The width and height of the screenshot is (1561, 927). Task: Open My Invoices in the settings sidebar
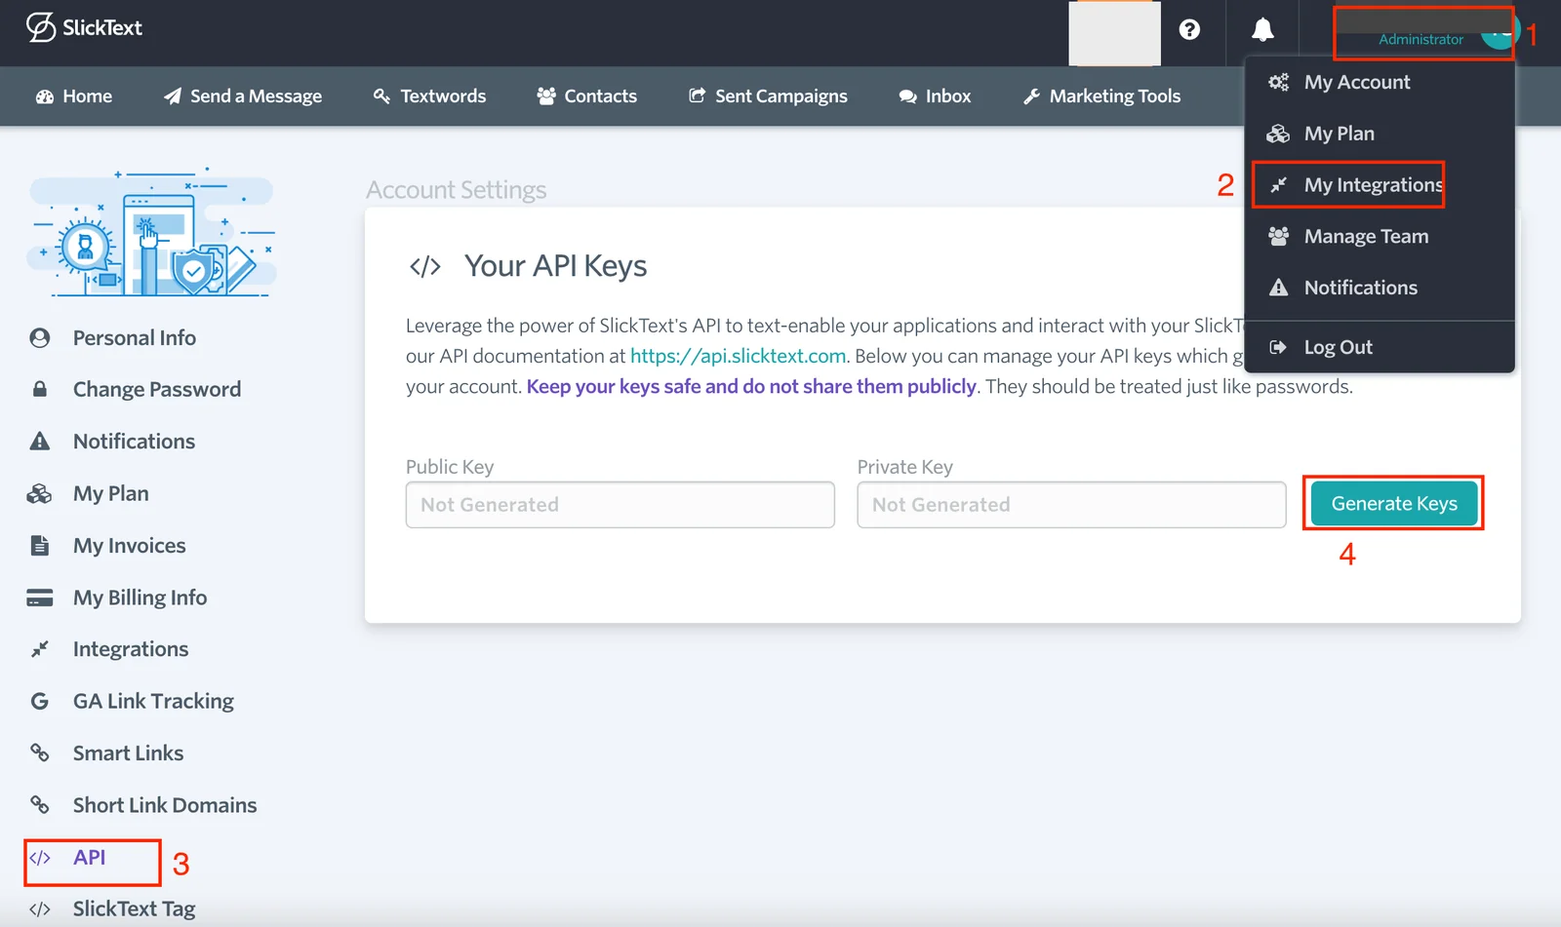tap(130, 546)
